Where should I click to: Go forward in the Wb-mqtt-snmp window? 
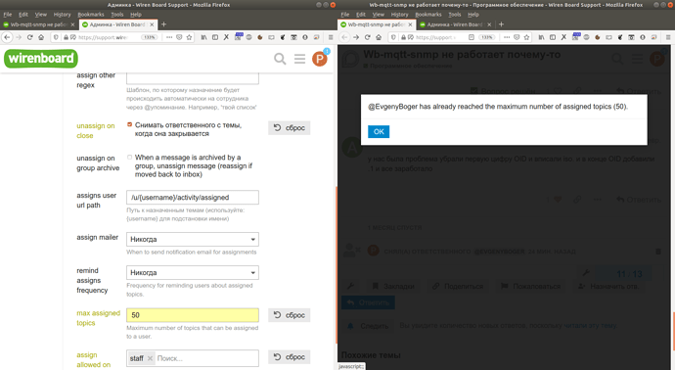point(356,37)
